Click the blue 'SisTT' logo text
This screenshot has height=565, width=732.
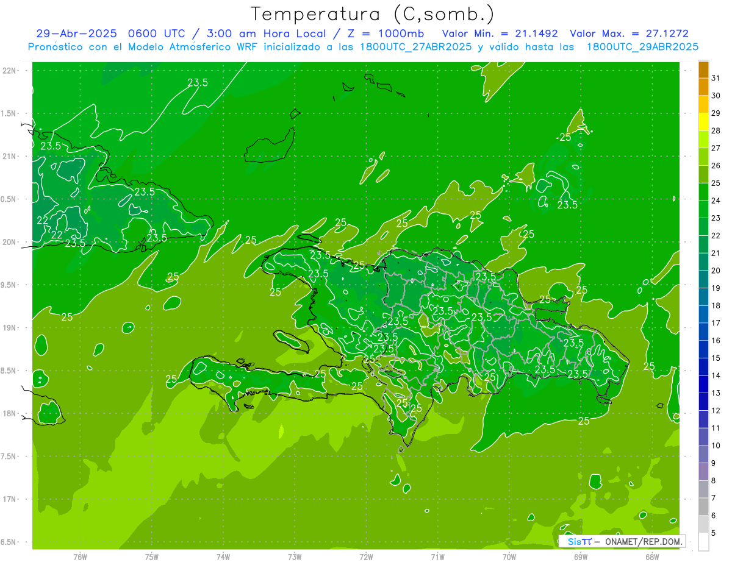(579, 541)
